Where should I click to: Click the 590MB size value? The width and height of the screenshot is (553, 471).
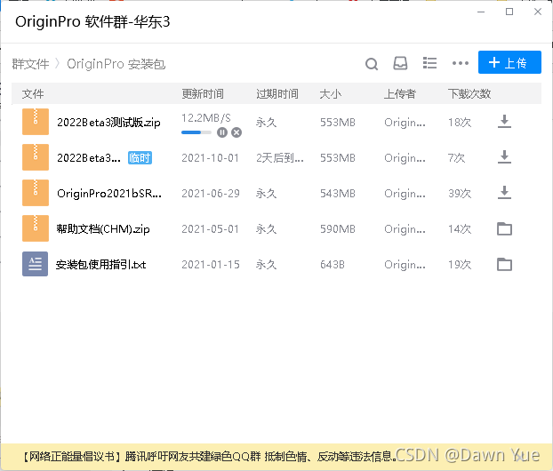[x=338, y=229]
